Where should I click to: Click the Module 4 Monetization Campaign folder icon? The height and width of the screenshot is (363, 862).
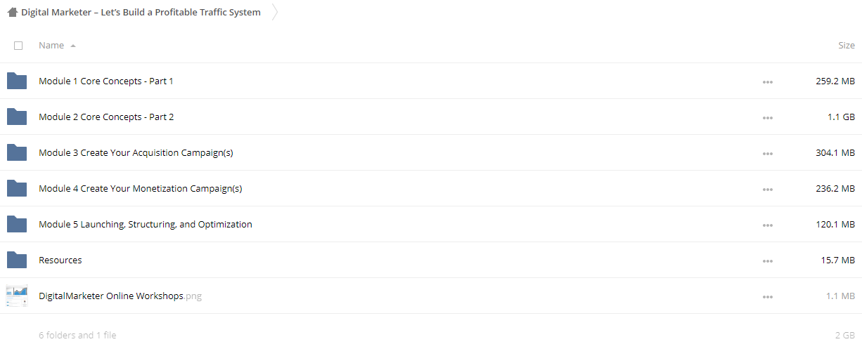coord(17,189)
